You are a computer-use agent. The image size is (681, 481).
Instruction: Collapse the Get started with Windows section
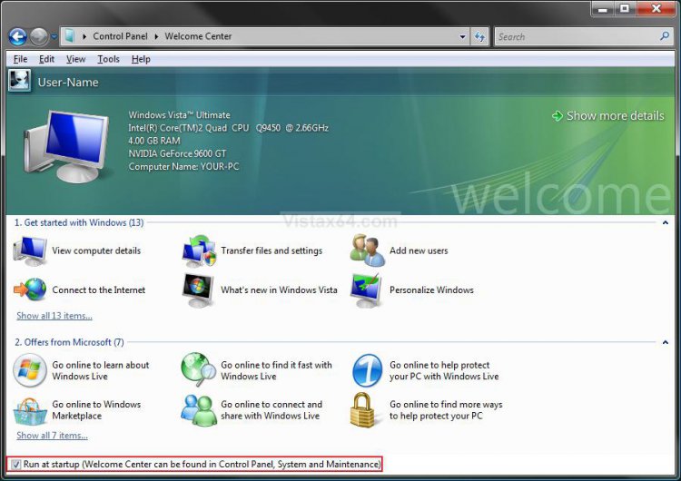pos(666,222)
